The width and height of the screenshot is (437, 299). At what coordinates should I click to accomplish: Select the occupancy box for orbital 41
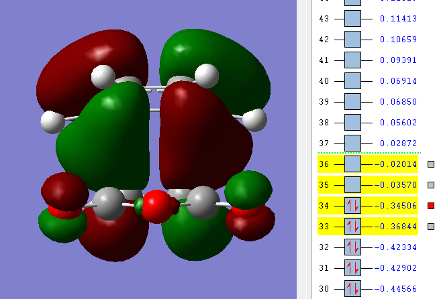352,60
